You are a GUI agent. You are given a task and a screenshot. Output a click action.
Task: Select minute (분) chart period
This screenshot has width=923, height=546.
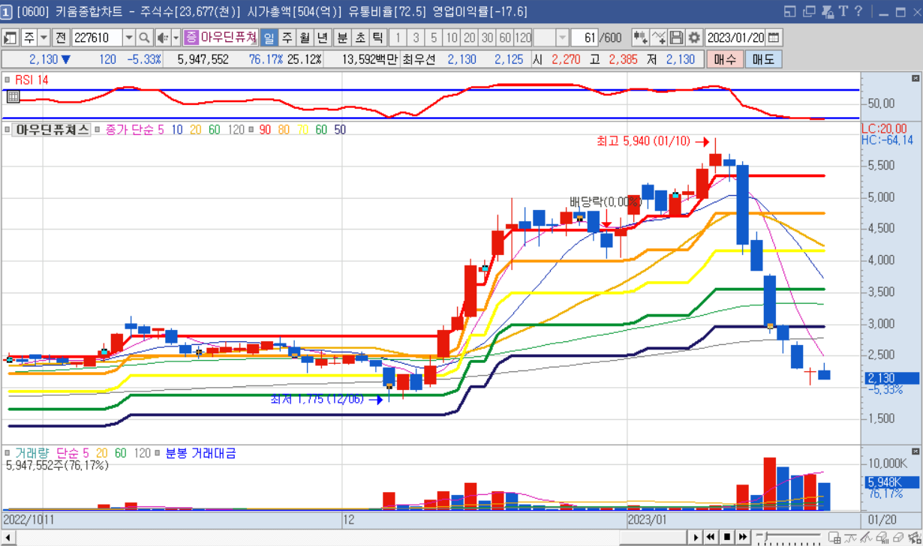pos(342,37)
